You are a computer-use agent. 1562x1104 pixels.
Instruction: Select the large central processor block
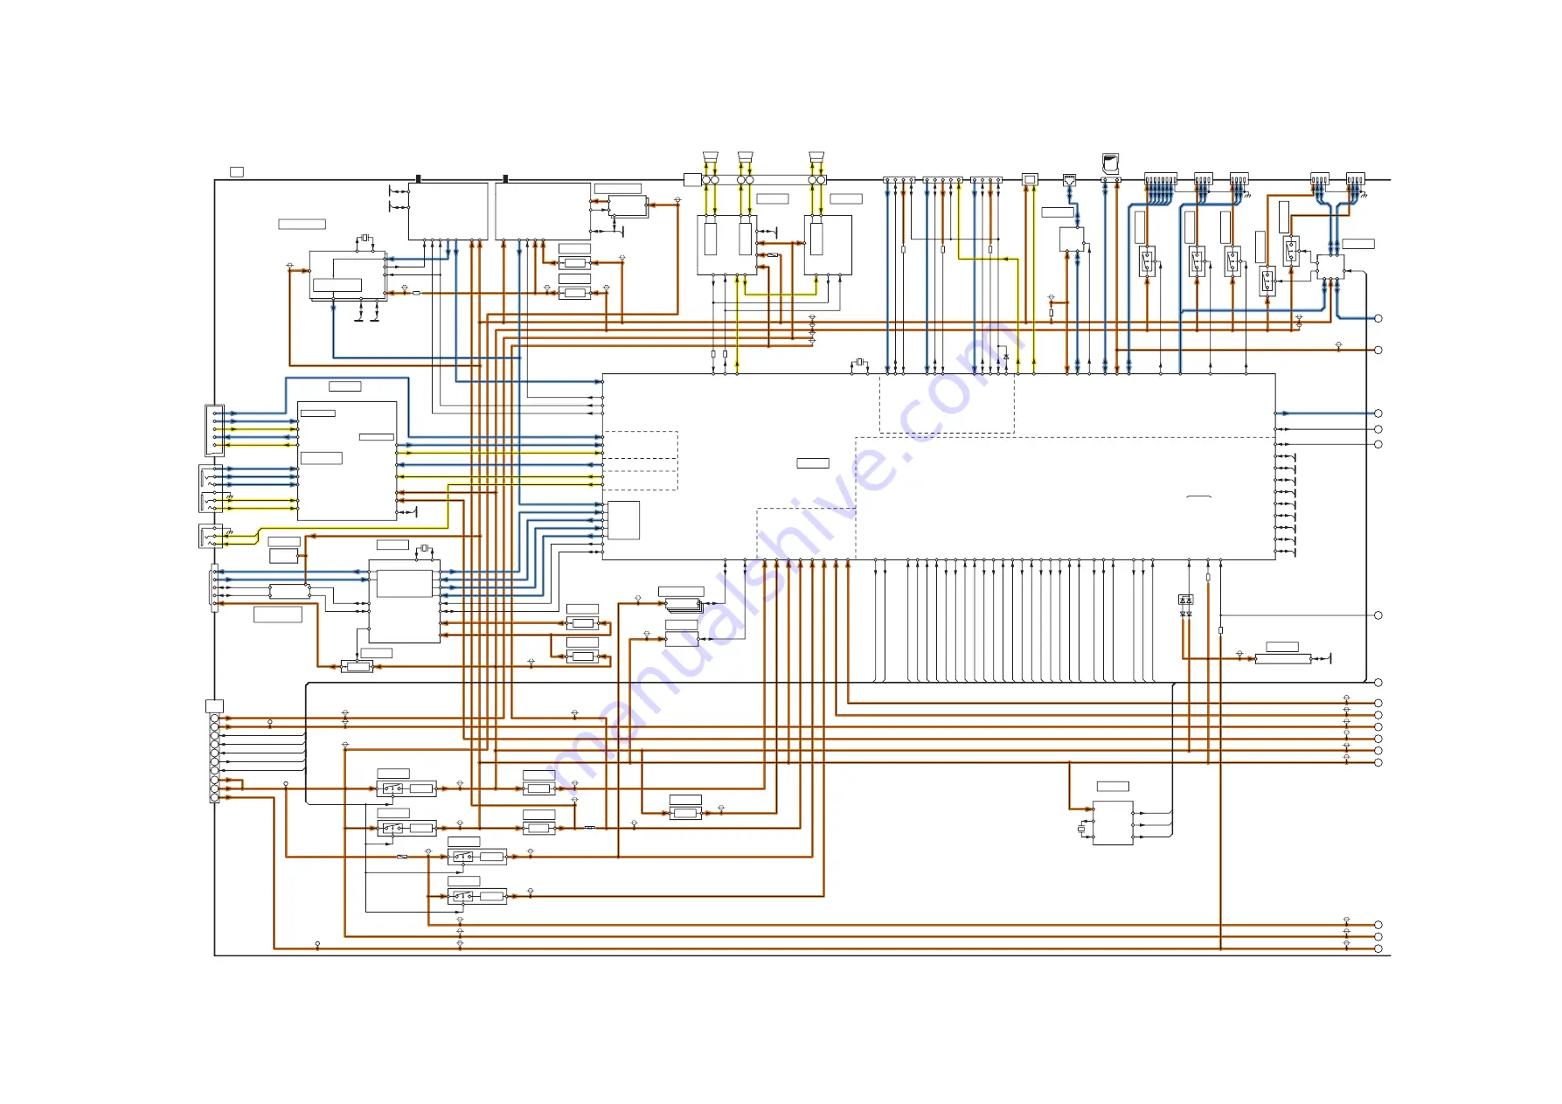tap(939, 467)
